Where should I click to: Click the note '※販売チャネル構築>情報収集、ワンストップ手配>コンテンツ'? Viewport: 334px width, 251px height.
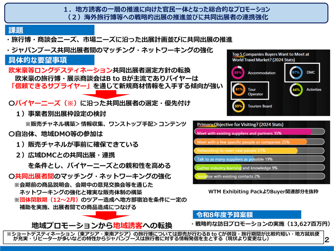tap(106, 124)
